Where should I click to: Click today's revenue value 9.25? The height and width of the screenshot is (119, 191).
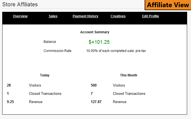click(10, 102)
